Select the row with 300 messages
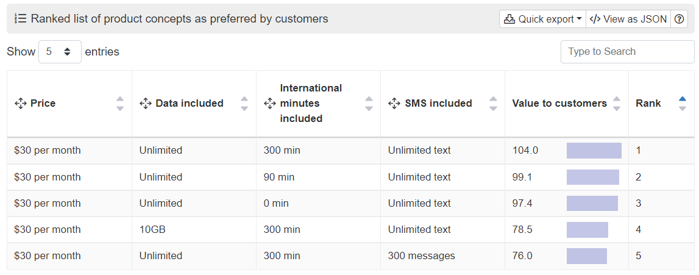The image size is (699, 275). [x=350, y=256]
